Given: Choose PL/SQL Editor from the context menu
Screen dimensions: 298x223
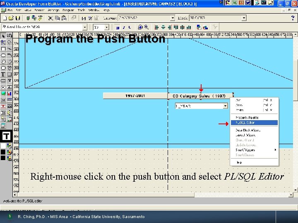Looking at the screenshot, I should click(254, 123).
